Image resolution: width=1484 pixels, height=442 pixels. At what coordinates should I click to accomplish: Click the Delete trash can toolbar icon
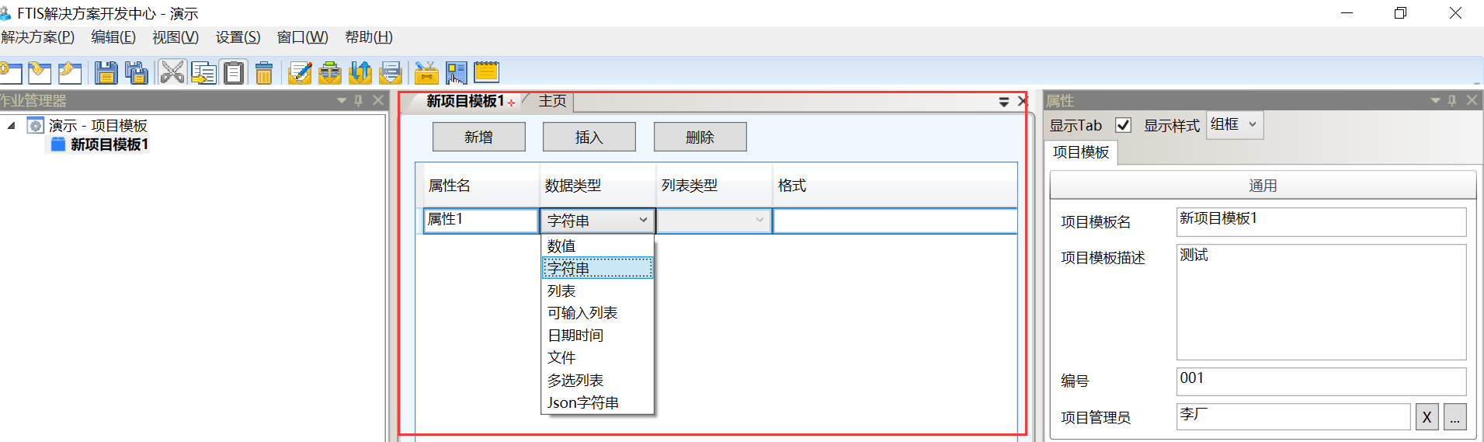tap(264, 73)
